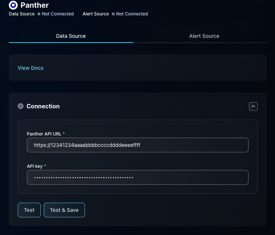This screenshot has height=235, width=275.
Task: Click the Connection checkmark status icon
Action: pos(21,106)
